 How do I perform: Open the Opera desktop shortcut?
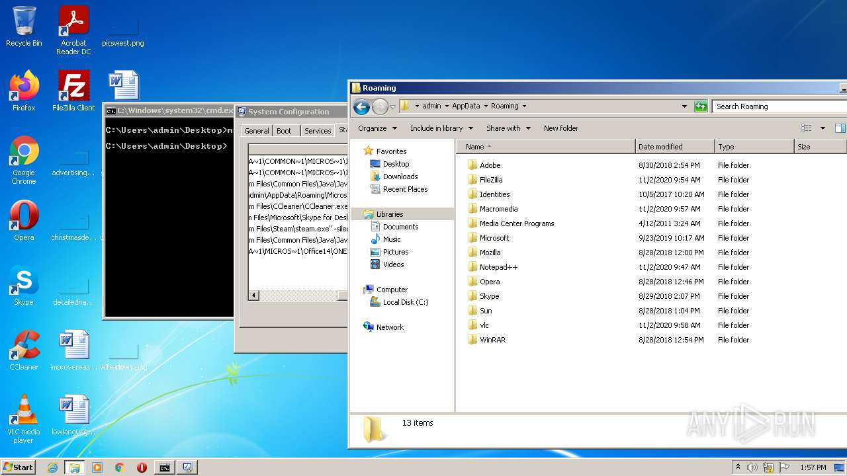pyautogui.click(x=24, y=221)
